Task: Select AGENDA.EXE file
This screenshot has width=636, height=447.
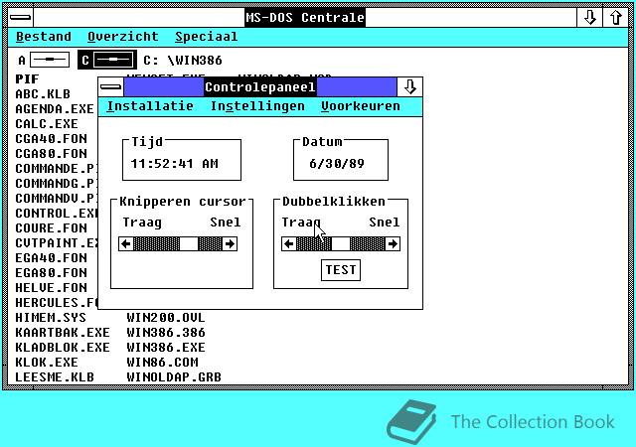Action: (55, 109)
